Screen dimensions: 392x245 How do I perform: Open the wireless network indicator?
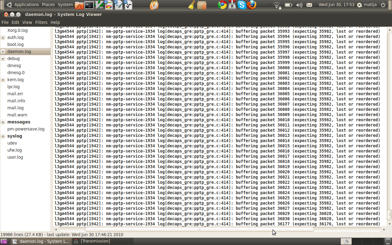coord(277,5)
